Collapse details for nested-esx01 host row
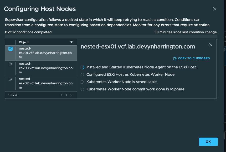The width and height of the screenshot is (226, 152). tap(10, 49)
